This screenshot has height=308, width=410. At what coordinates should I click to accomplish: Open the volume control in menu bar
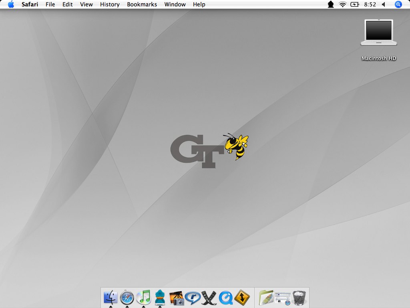pyautogui.click(x=384, y=4)
